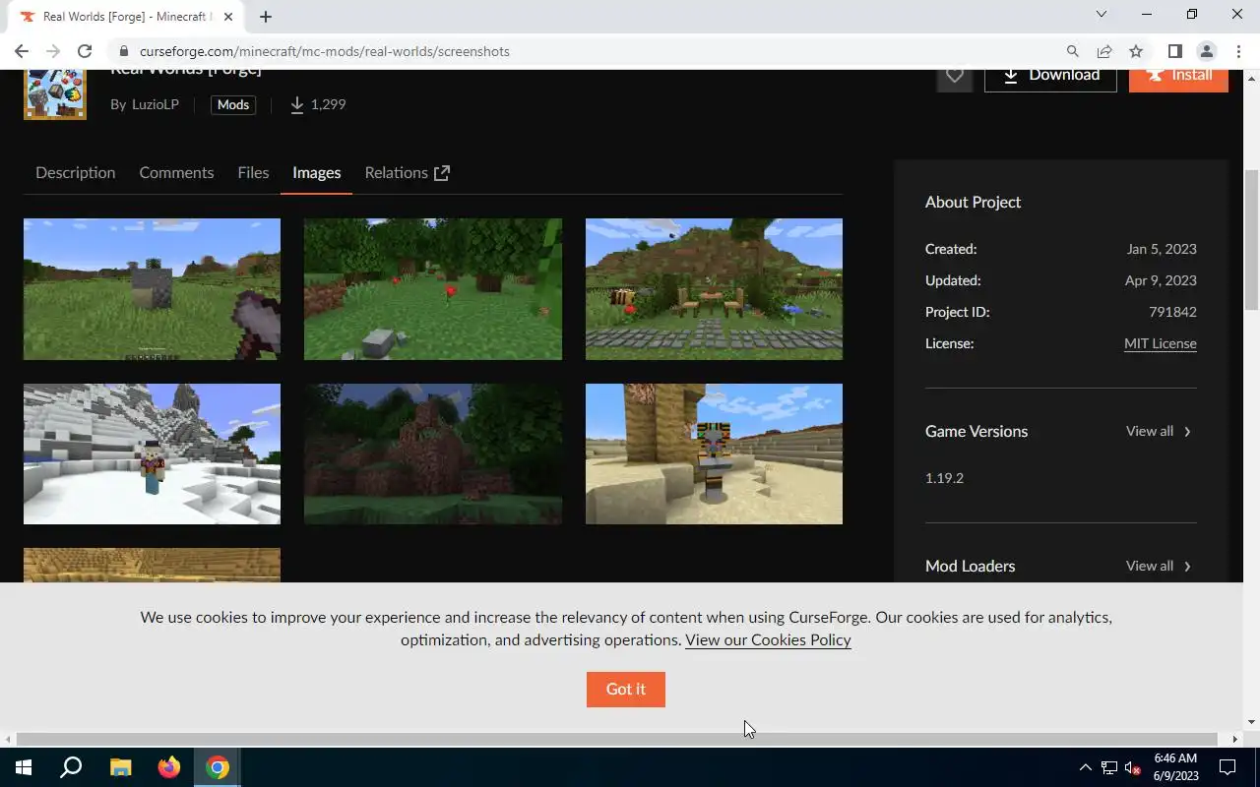The height and width of the screenshot is (787, 1260).
Task: Click the network tray icon
Action: tap(1109, 767)
